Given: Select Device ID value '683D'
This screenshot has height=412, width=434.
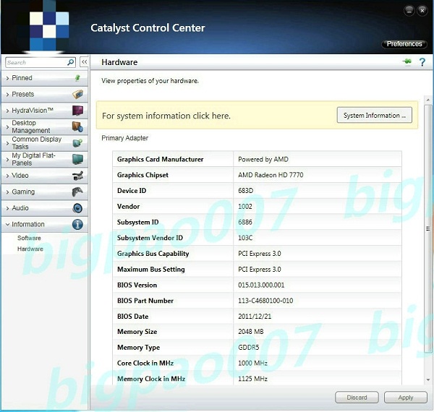Looking at the screenshot, I should tap(245, 191).
